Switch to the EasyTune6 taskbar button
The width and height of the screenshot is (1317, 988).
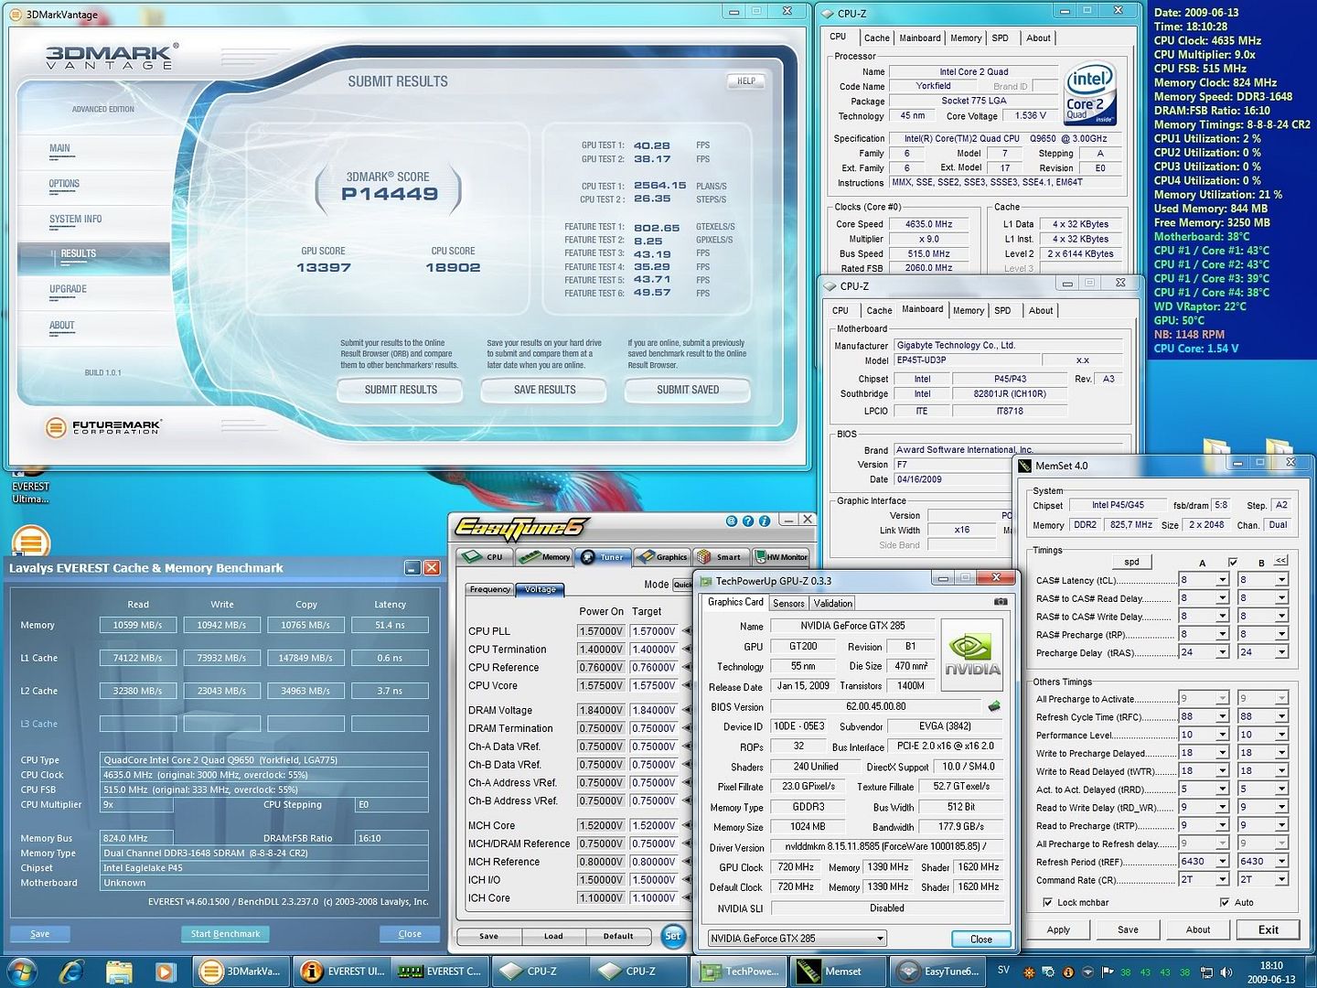click(938, 972)
